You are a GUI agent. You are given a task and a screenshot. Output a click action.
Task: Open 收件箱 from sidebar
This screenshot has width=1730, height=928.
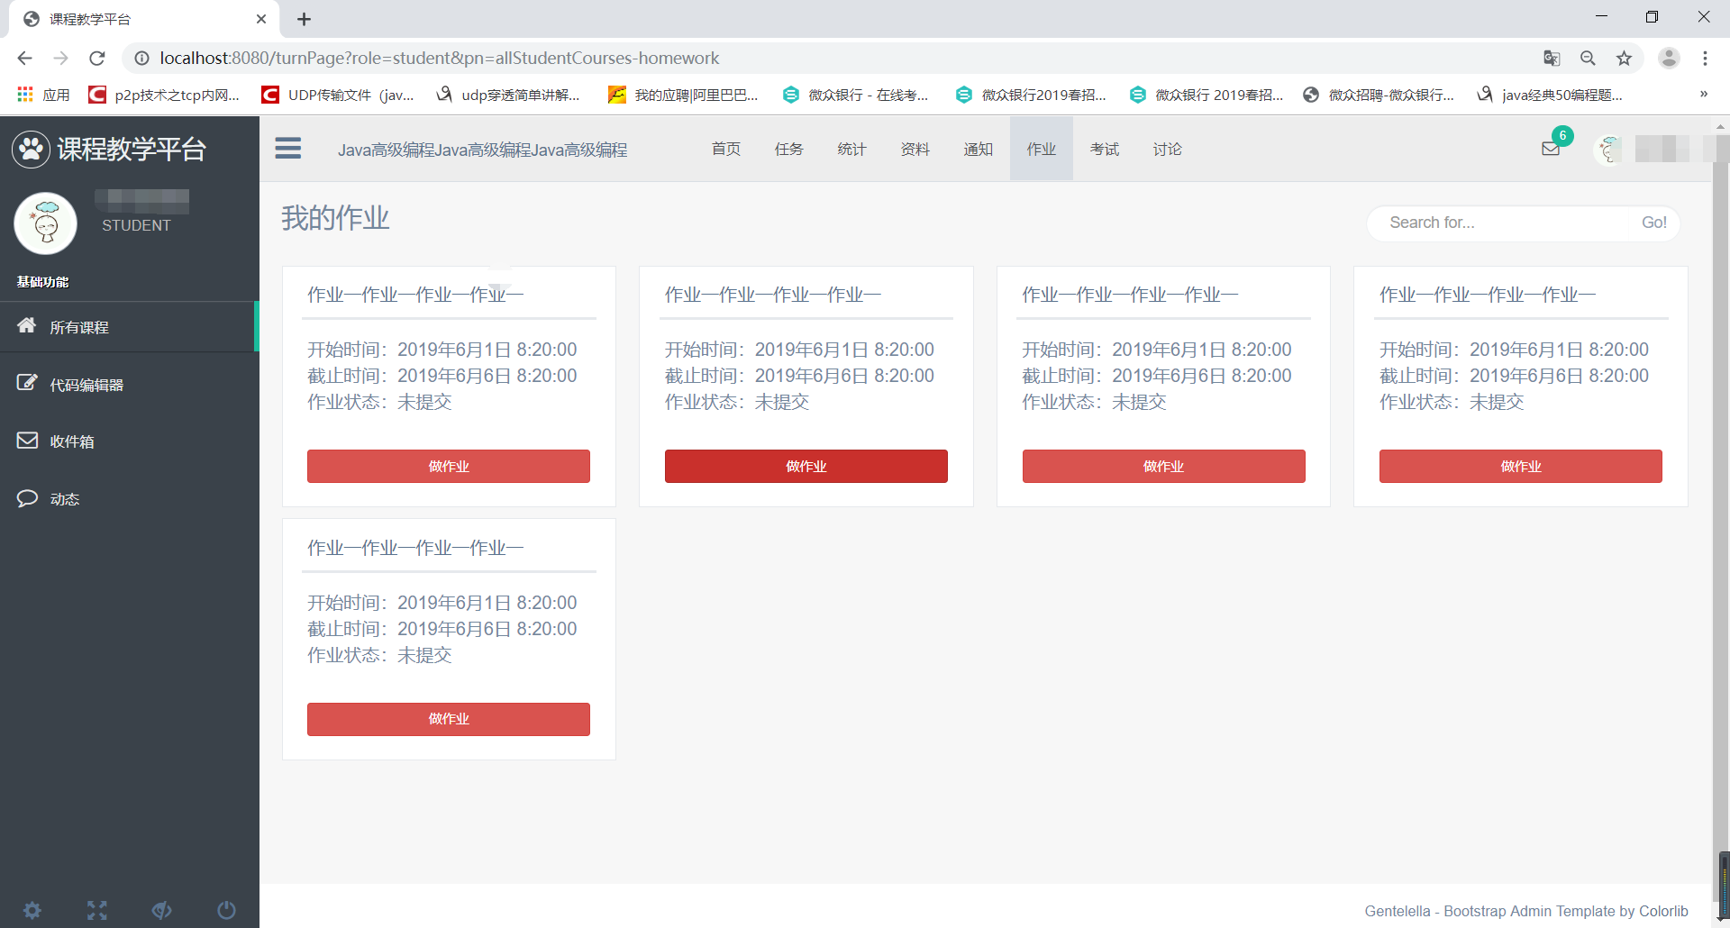(129, 441)
